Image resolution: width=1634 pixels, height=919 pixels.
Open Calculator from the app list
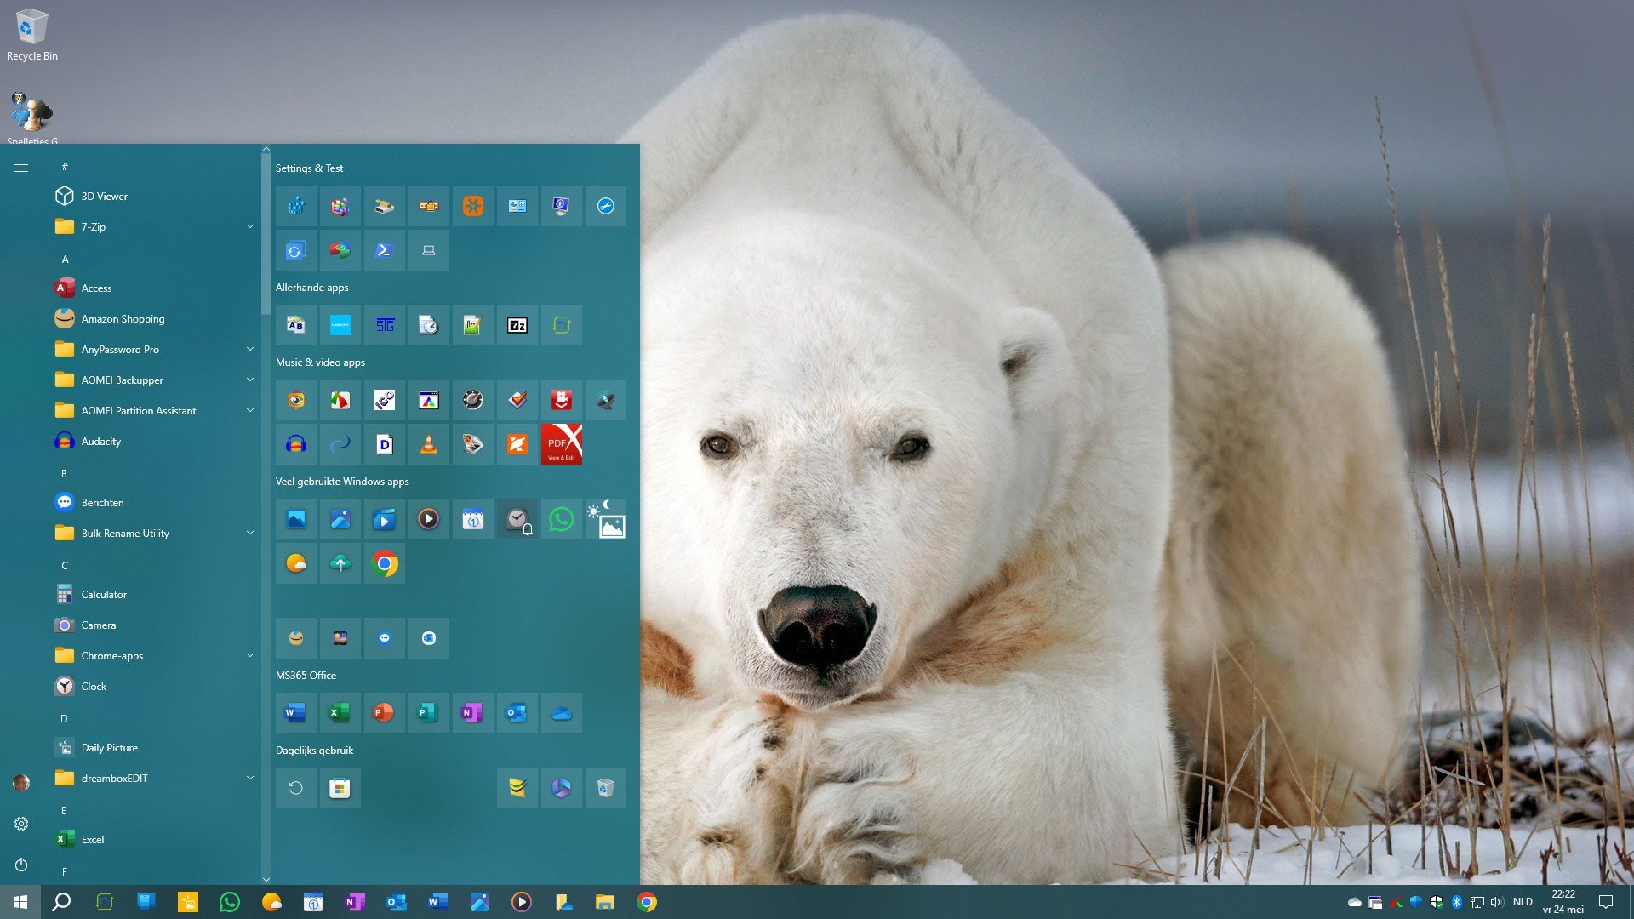pos(104,594)
